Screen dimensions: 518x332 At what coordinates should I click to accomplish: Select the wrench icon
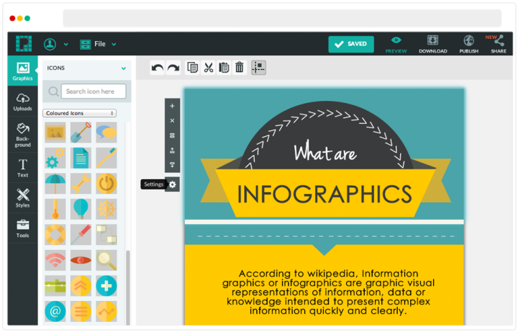click(x=81, y=184)
